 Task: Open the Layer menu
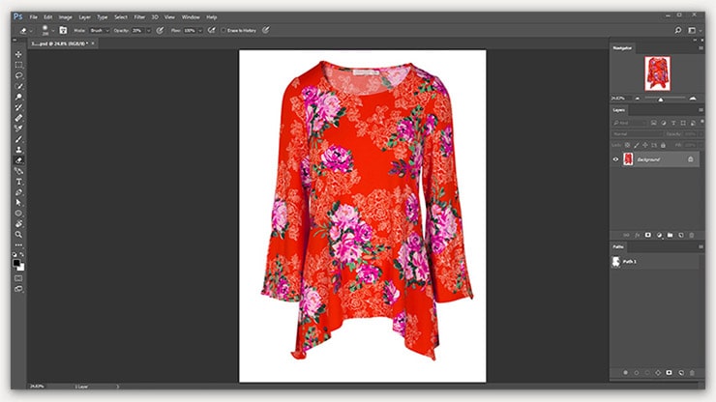click(84, 16)
